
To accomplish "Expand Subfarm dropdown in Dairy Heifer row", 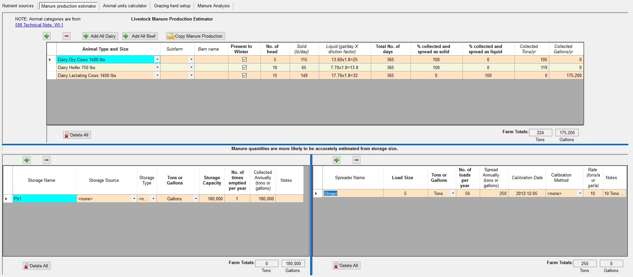I will click(x=191, y=67).
